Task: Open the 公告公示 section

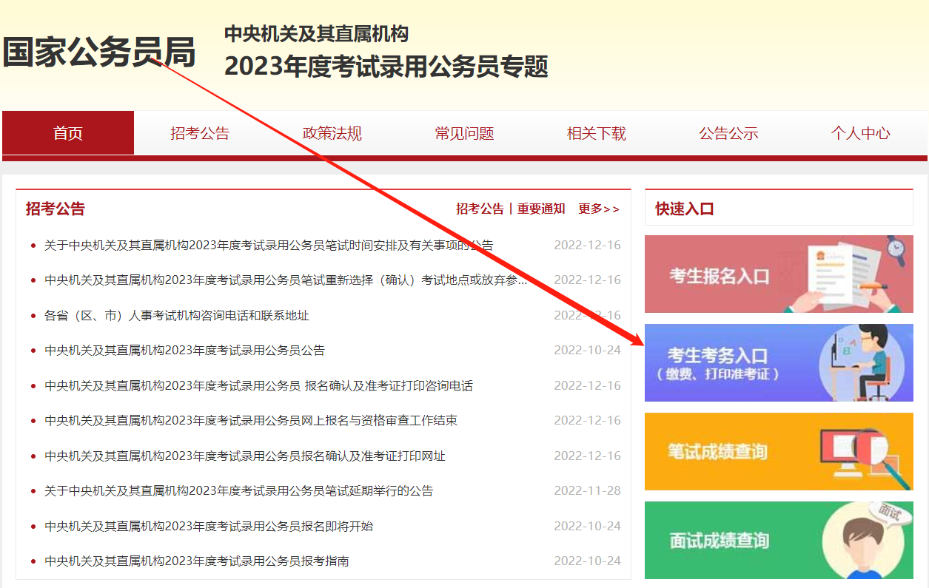Action: [728, 132]
